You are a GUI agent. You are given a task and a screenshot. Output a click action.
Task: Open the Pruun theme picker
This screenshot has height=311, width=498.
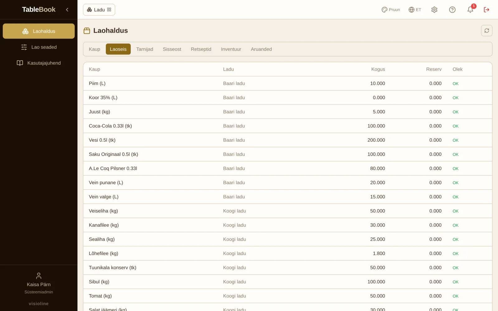click(x=391, y=10)
